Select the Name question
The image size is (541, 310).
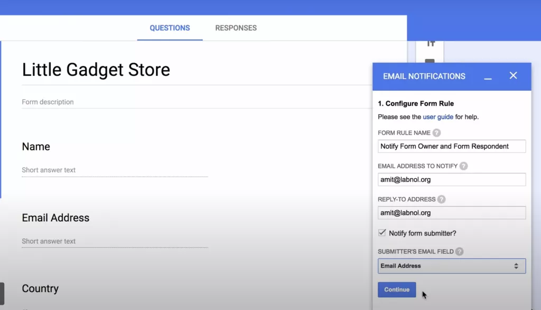point(36,147)
